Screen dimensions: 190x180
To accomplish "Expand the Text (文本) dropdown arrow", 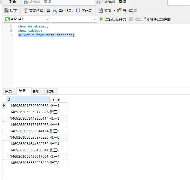I will click(114, 11).
